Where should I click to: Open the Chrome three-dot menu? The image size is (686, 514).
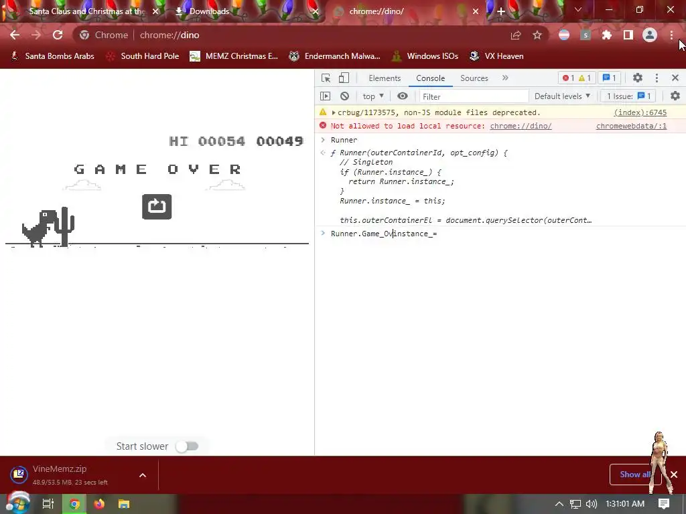[671, 35]
